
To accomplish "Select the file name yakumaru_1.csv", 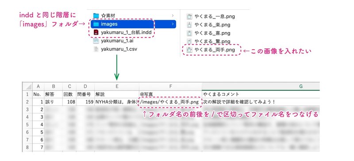I will coord(119,49).
